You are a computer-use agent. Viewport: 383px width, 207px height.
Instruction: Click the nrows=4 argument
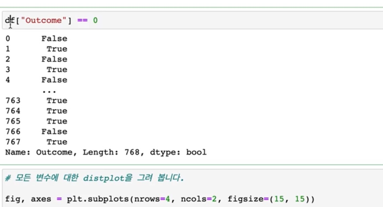[x=152, y=199]
